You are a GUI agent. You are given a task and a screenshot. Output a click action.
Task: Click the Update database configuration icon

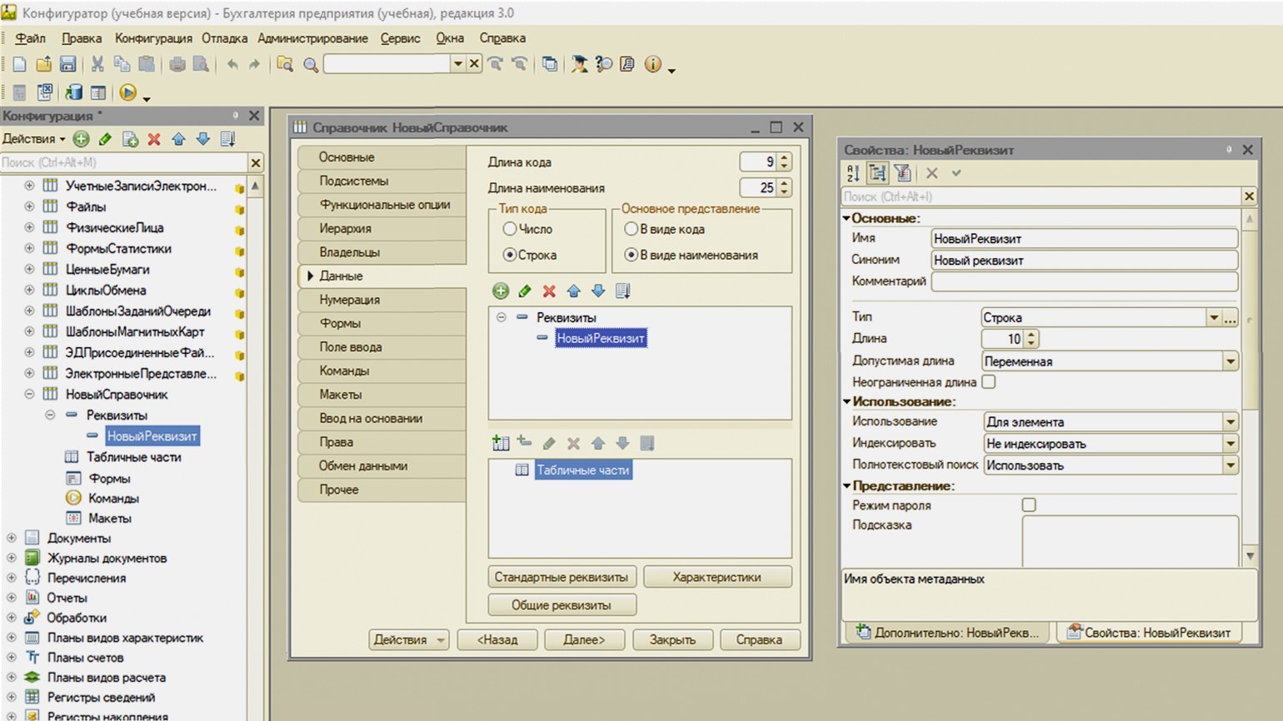74,92
